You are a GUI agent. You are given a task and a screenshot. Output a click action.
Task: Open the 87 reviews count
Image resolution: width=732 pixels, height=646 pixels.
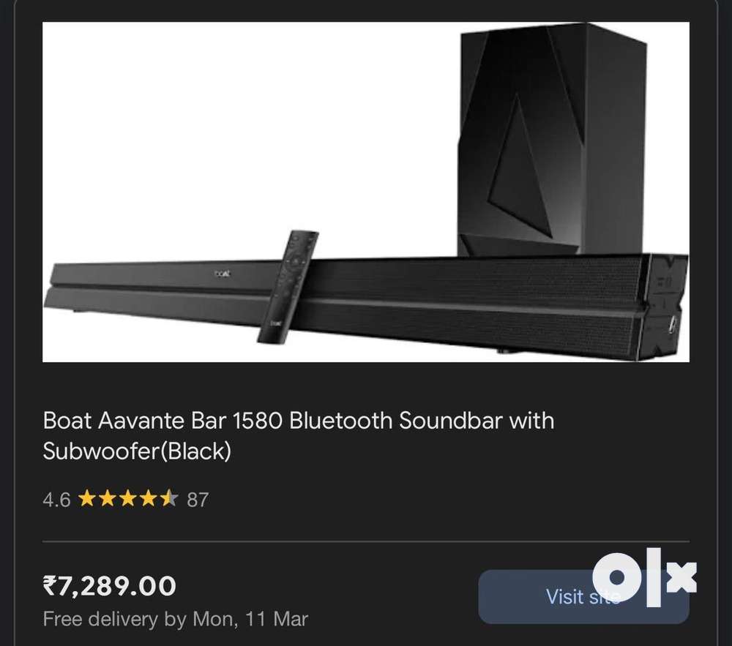198,500
